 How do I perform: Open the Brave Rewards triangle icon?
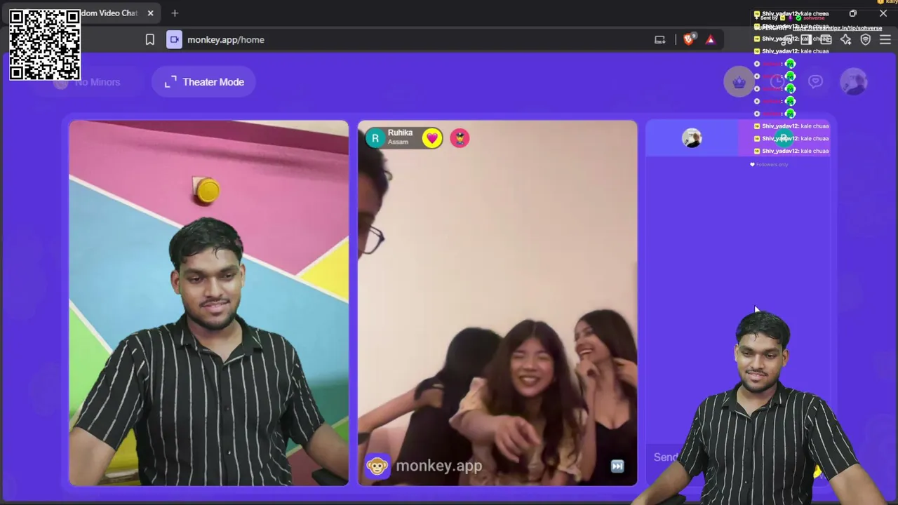710,40
